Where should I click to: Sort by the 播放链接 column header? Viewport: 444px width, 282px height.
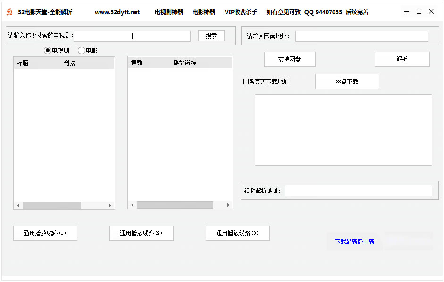[184, 63]
